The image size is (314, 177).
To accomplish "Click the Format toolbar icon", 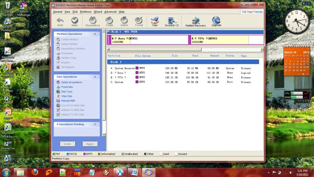I will [x=139, y=22].
